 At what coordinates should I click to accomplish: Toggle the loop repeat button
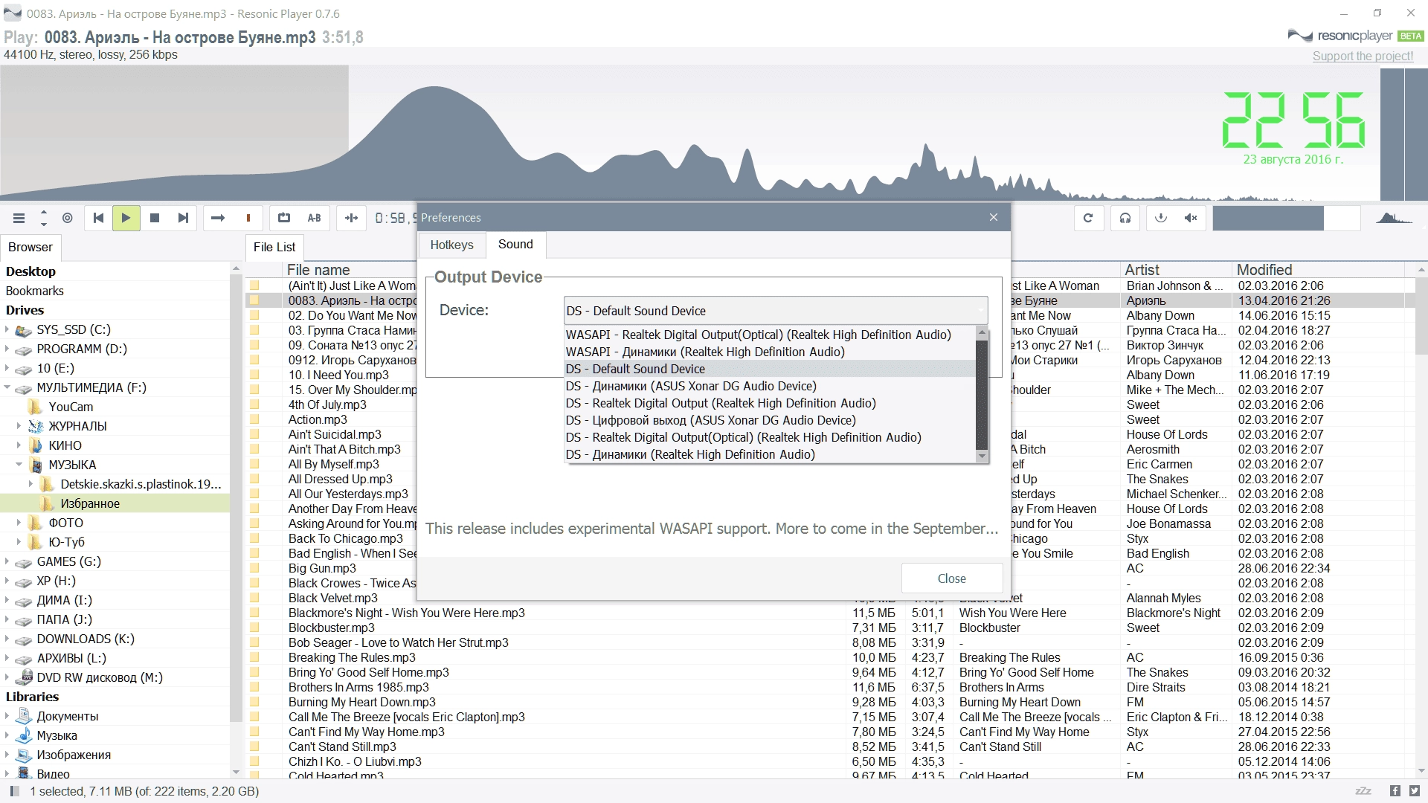(284, 218)
